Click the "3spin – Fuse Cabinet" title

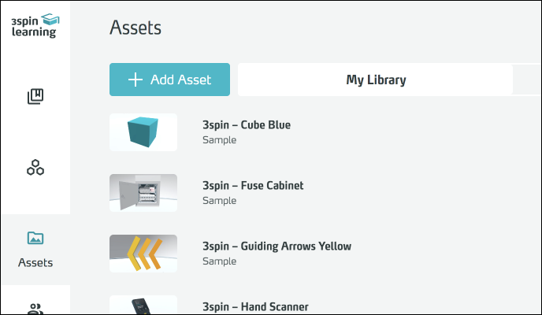pos(253,186)
